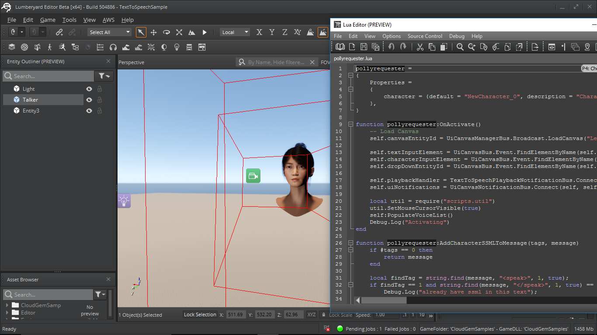
Task: Open the Select All dropdown
Action: 110,32
